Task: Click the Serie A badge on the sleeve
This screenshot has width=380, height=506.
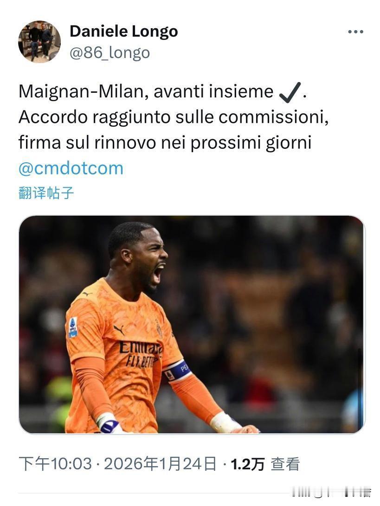Action: click(x=73, y=327)
